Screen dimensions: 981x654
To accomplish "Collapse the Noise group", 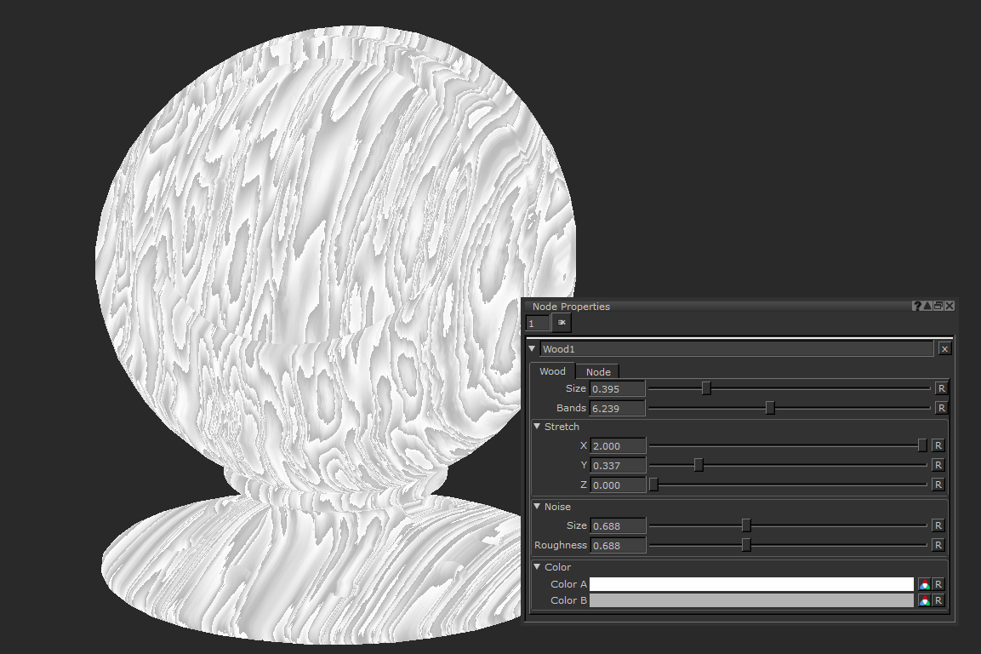I will pos(537,507).
